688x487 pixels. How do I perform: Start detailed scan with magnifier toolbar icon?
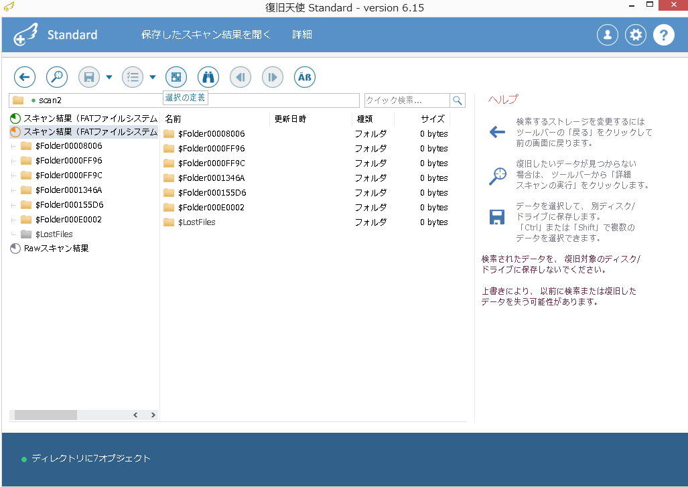pos(57,77)
